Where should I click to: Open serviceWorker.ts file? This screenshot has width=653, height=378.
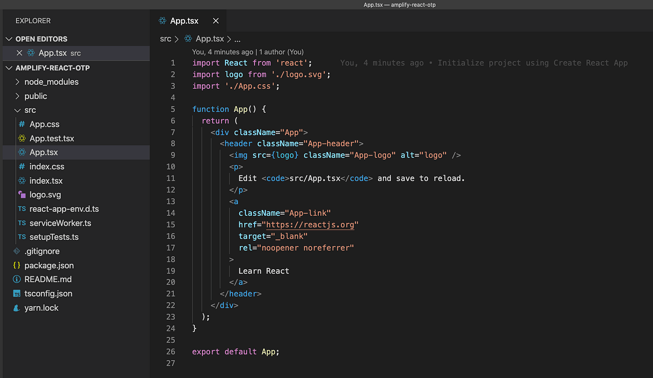(60, 223)
